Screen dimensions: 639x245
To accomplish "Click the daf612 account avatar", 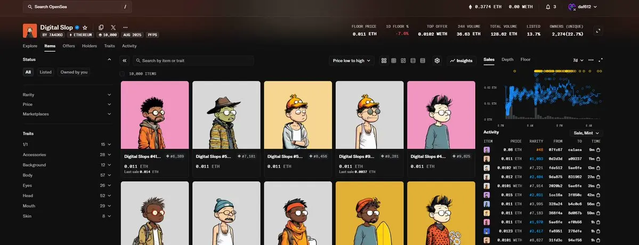I will click(572, 7).
